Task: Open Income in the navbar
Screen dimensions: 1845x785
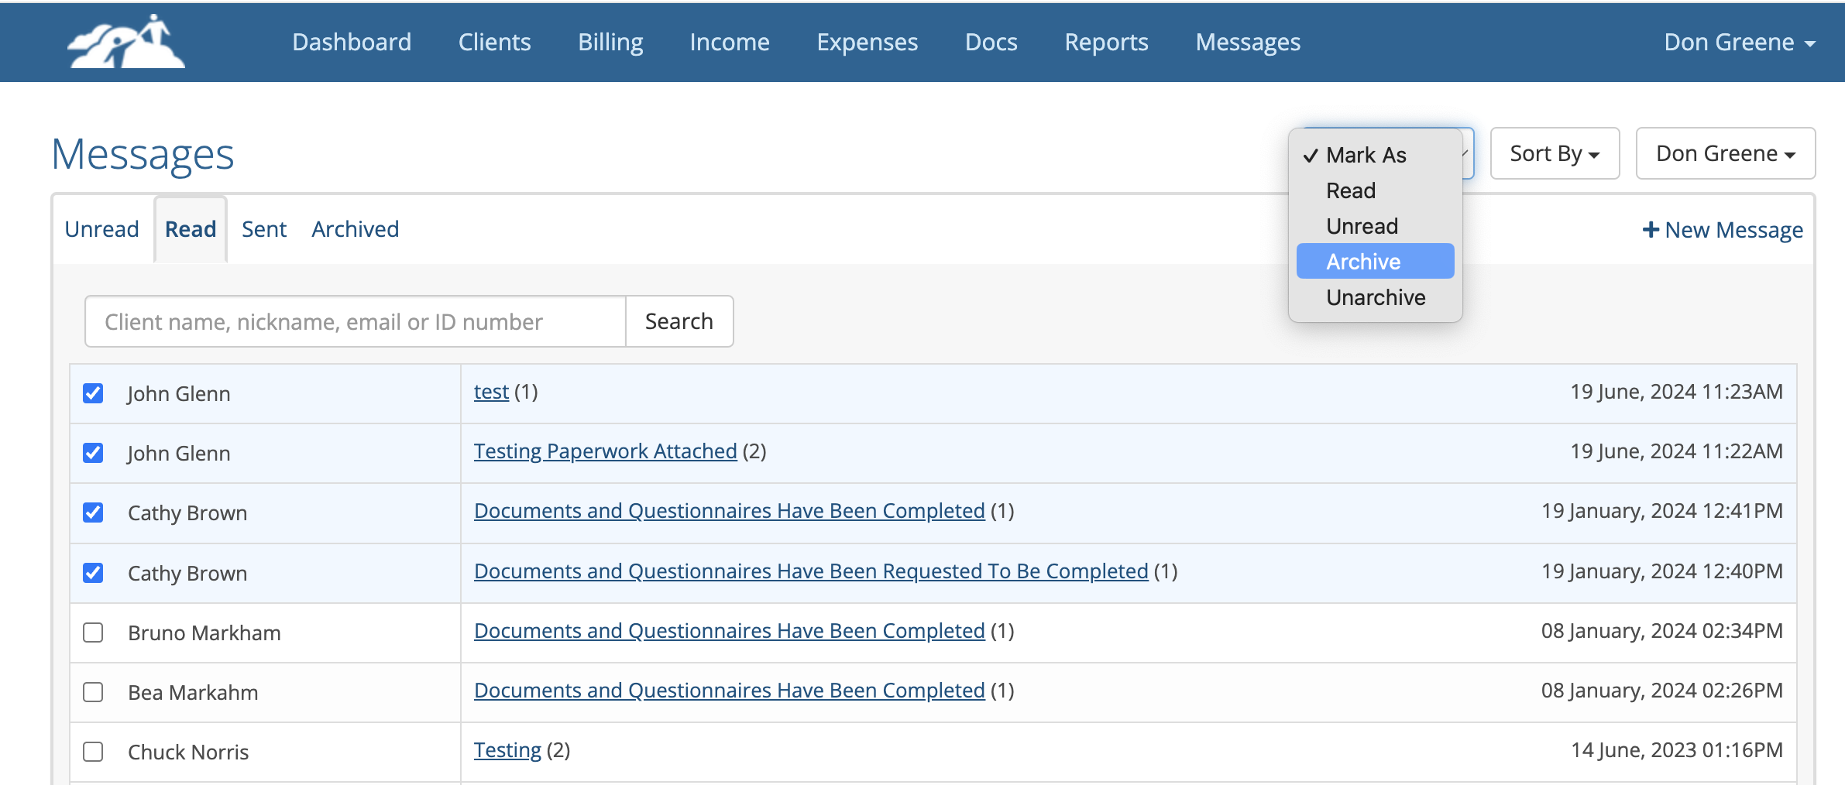Action: click(x=730, y=42)
